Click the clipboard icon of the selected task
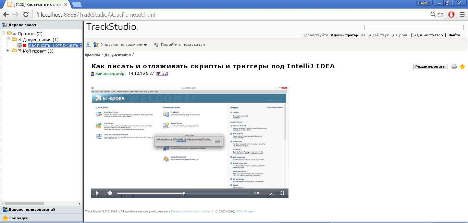Viewport: 468px width, 223px height. pyautogui.click(x=20, y=45)
